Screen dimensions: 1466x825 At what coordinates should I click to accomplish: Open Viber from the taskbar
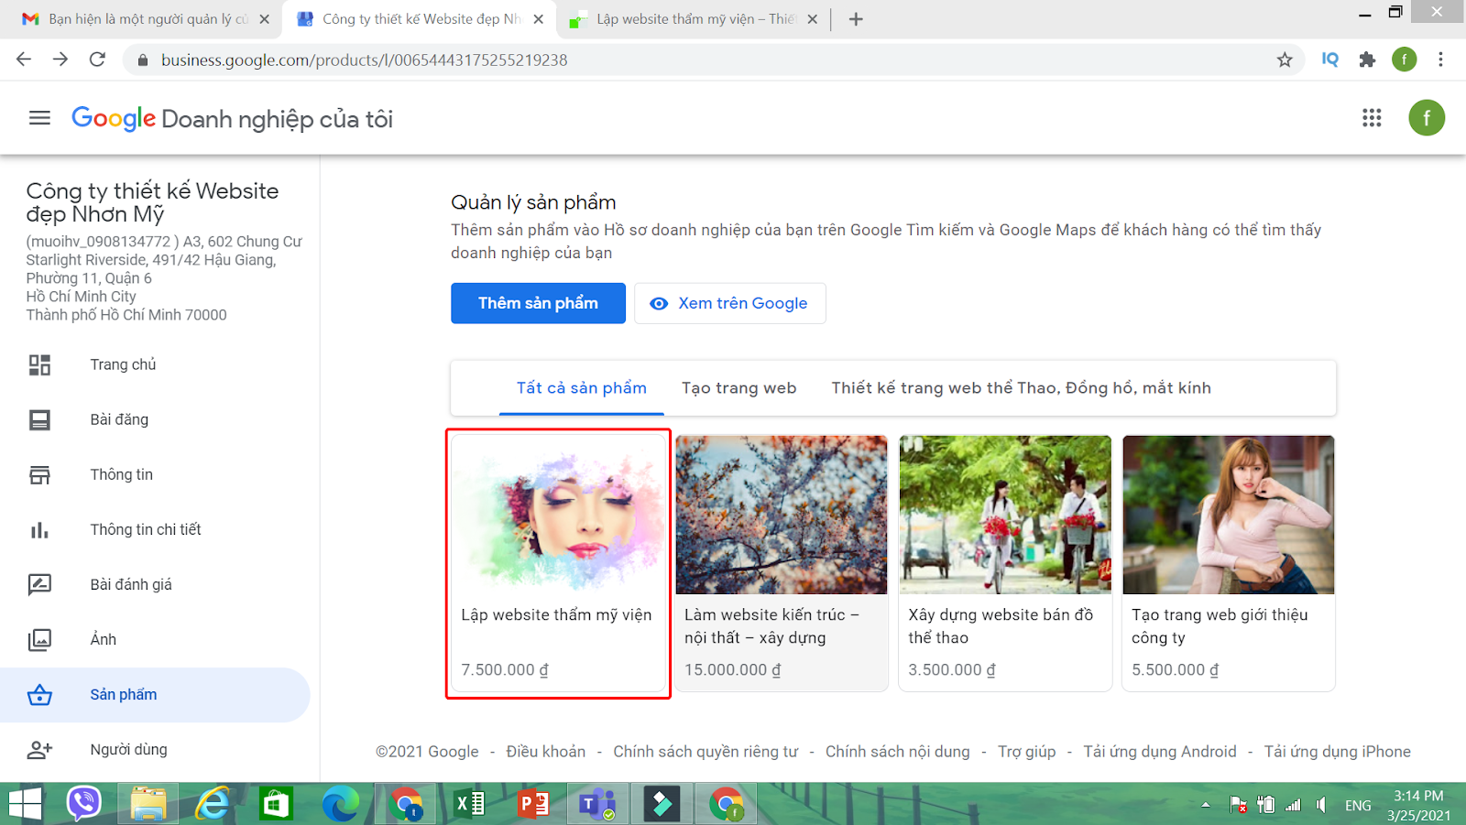tap(84, 804)
